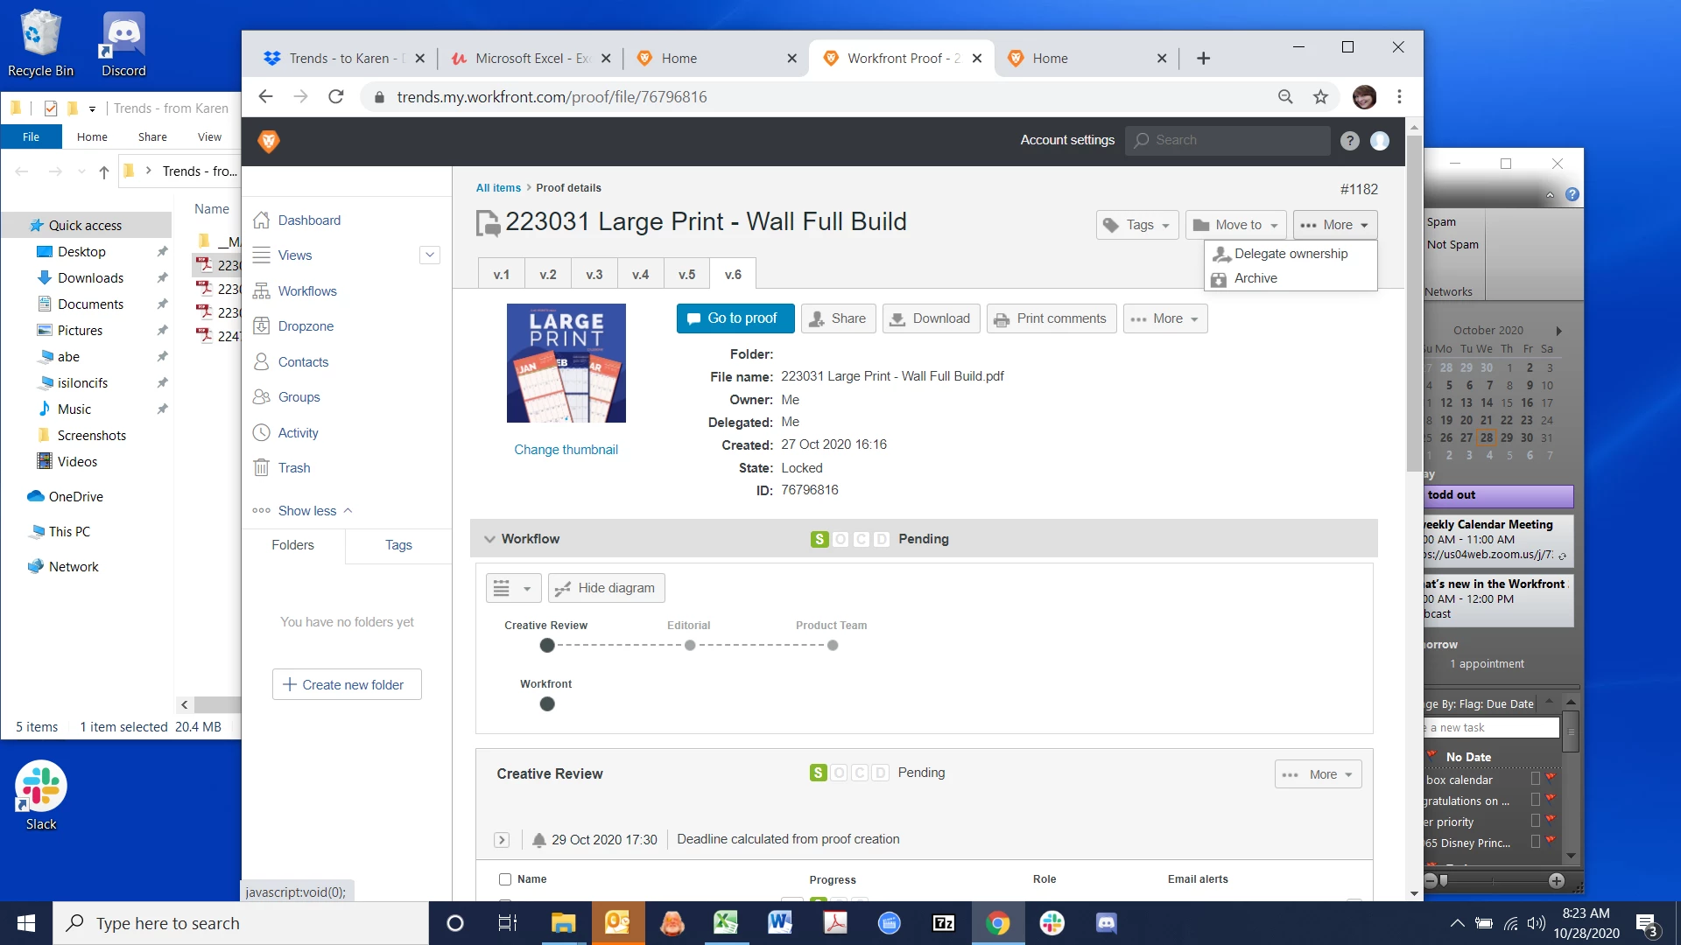
Task: Switch to version v.3 tab
Action: coord(594,275)
